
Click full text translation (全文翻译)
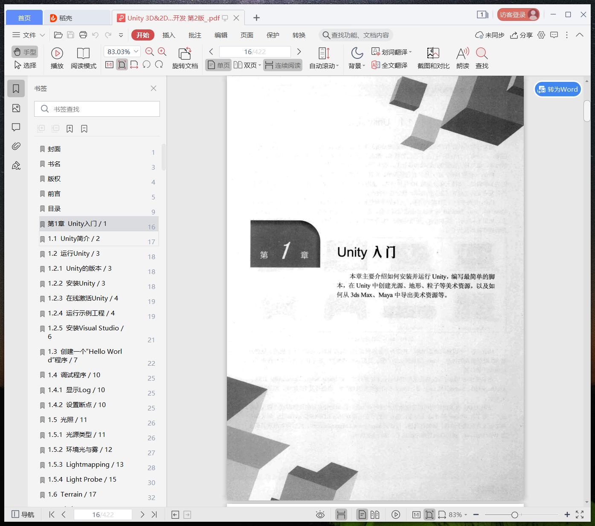tap(389, 65)
